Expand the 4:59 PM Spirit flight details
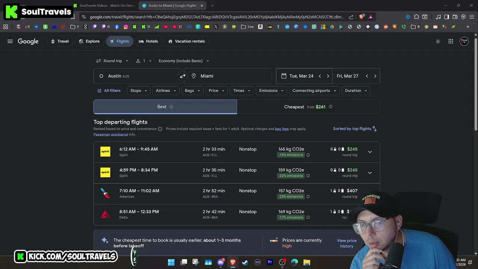Viewport: 478px width, 269px height. (x=370, y=173)
